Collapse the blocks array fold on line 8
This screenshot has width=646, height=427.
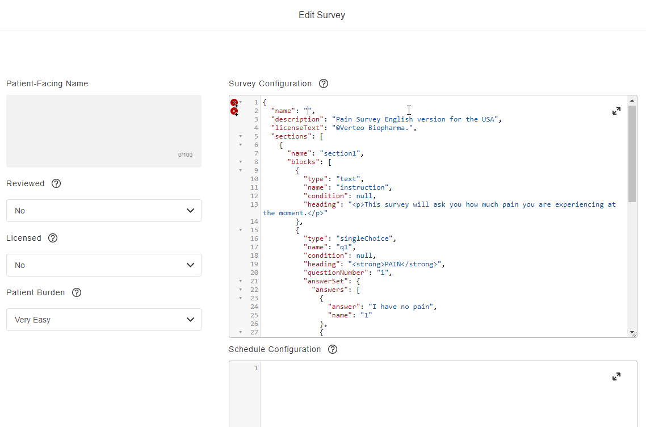click(240, 162)
